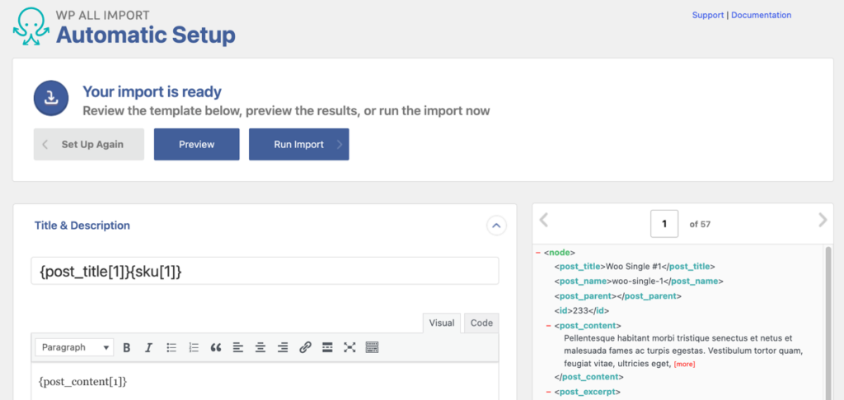This screenshot has width=844, height=400.
Task: Go to the next record arrow
Action: point(823,220)
